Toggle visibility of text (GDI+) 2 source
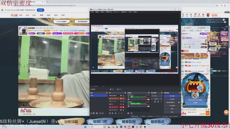Image resolution: width=230 pixels, height=129 pixels. click(x=121, y=110)
